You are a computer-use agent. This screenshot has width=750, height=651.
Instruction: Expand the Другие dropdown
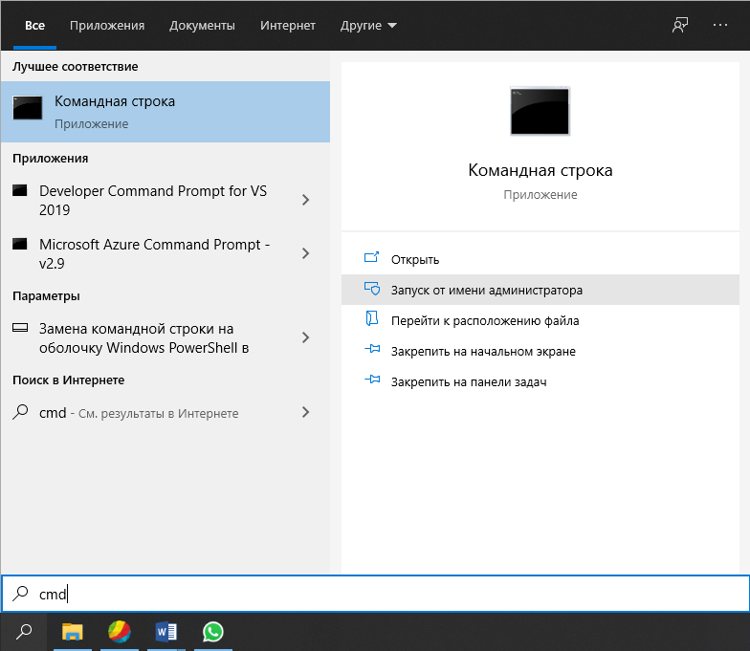point(368,25)
